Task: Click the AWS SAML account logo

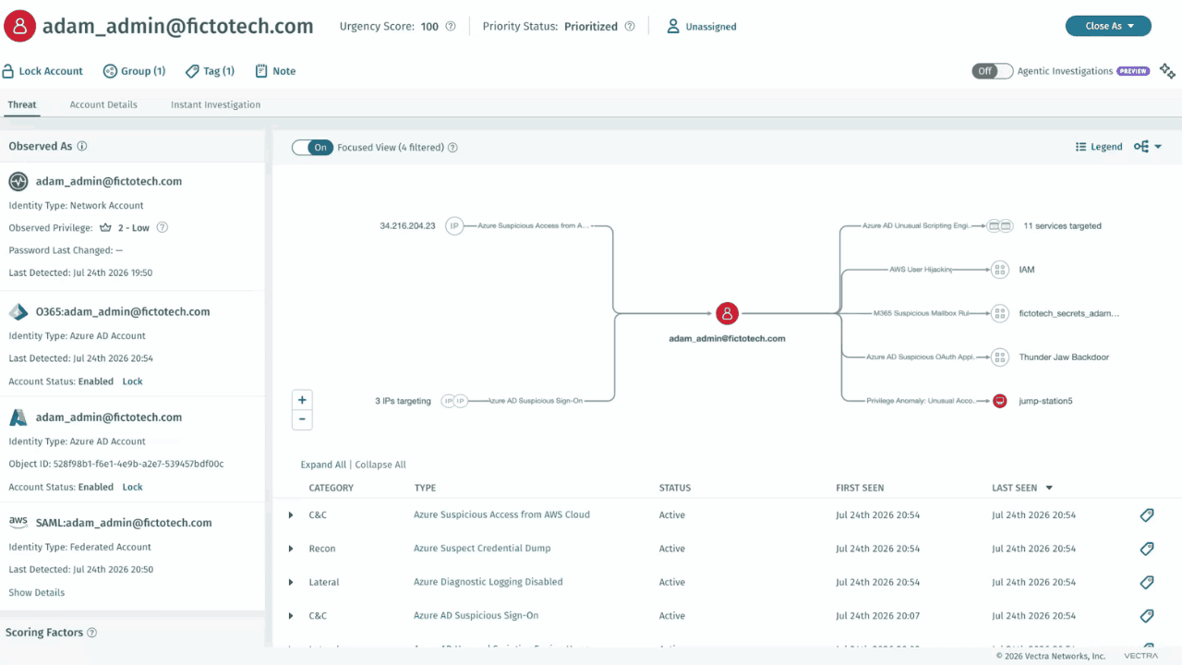Action: point(18,522)
